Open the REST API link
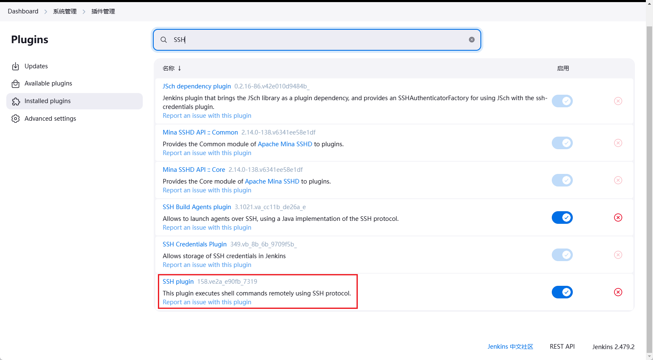This screenshot has width=653, height=360. click(x=562, y=347)
